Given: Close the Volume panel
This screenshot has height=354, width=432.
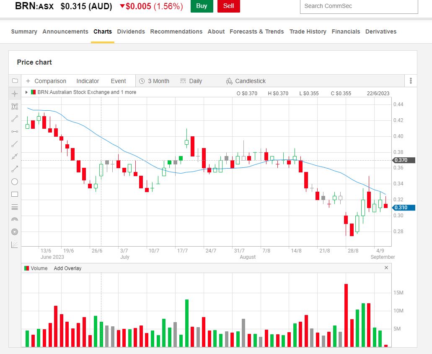Looking at the screenshot, I should (386, 268).
